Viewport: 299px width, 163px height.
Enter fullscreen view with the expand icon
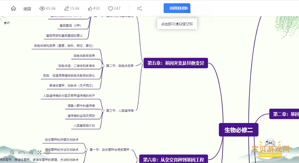pyautogui.click(x=39, y=152)
